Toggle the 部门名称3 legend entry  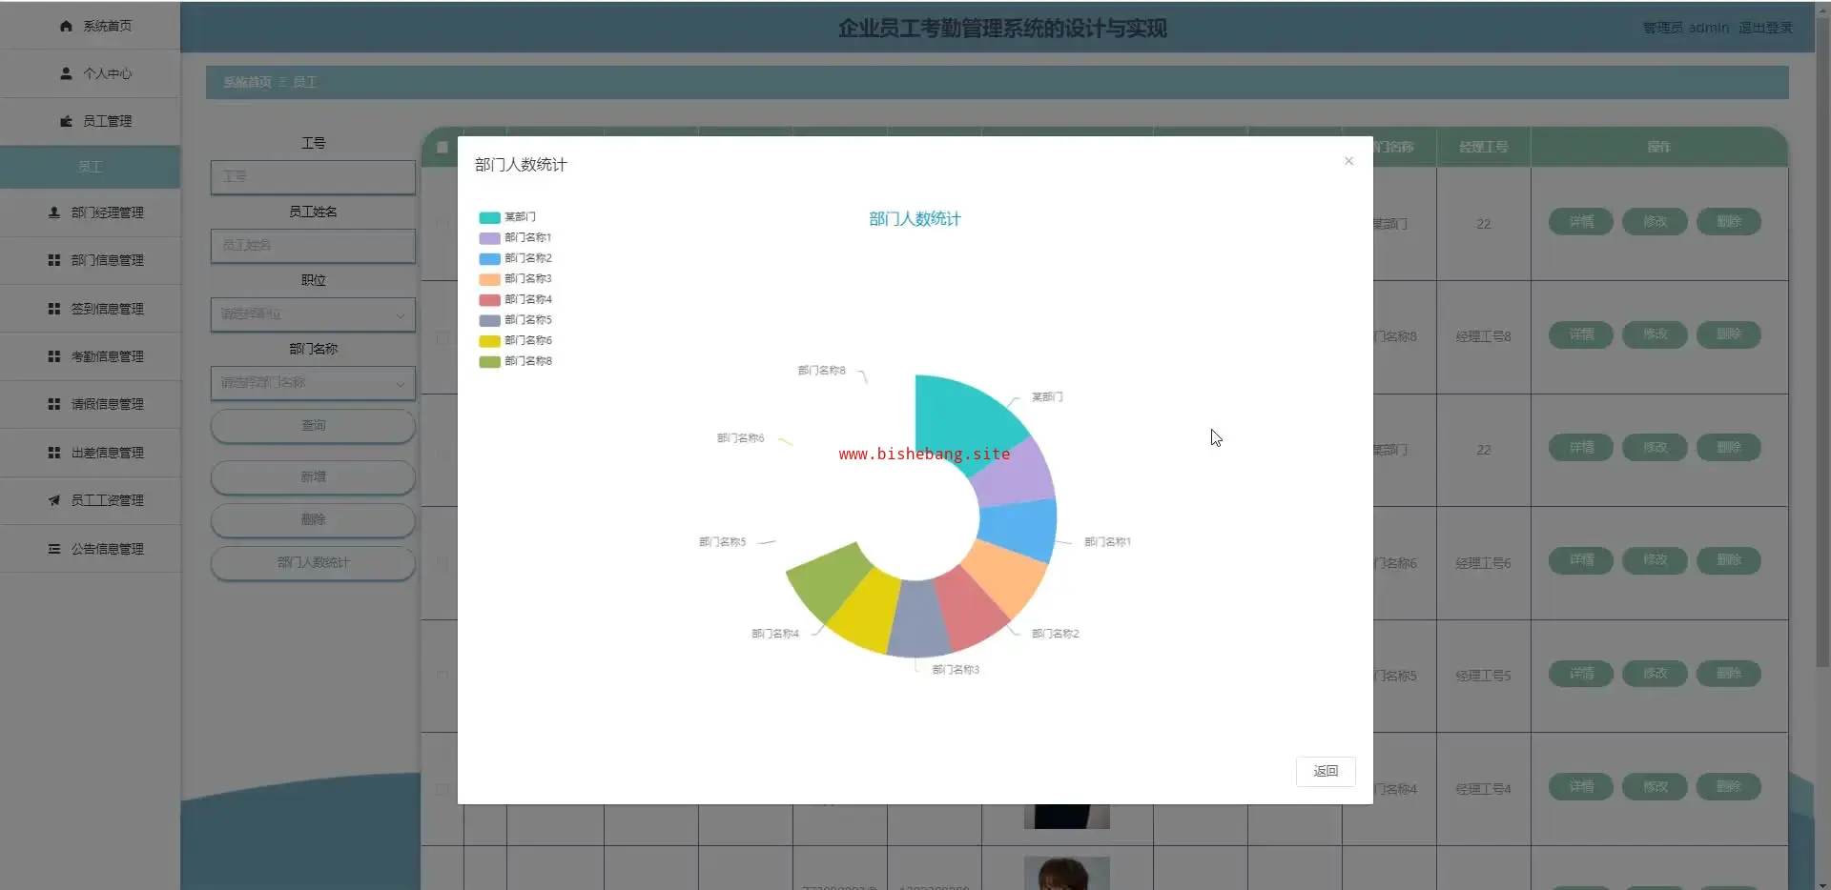pyautogui.click(x=515, y=279)
